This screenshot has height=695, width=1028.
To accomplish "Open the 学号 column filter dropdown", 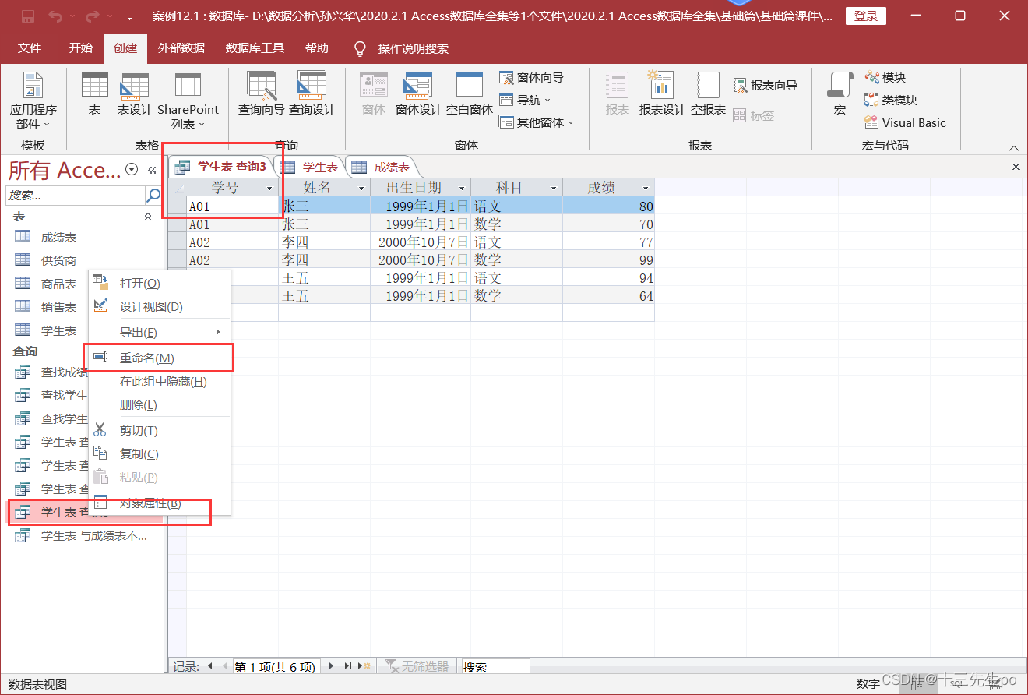I will 270,188.
